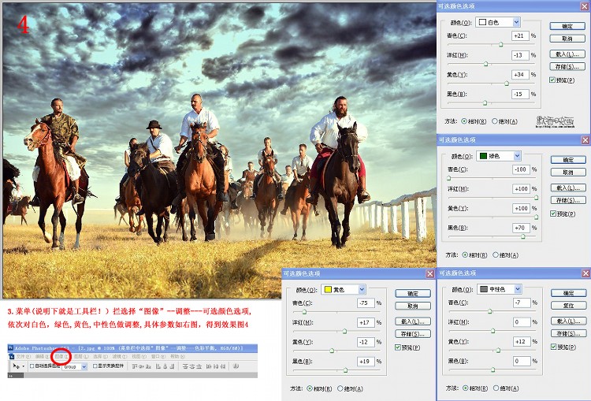Click 存储 Save in the 白色 dialog

coord(567,67)
